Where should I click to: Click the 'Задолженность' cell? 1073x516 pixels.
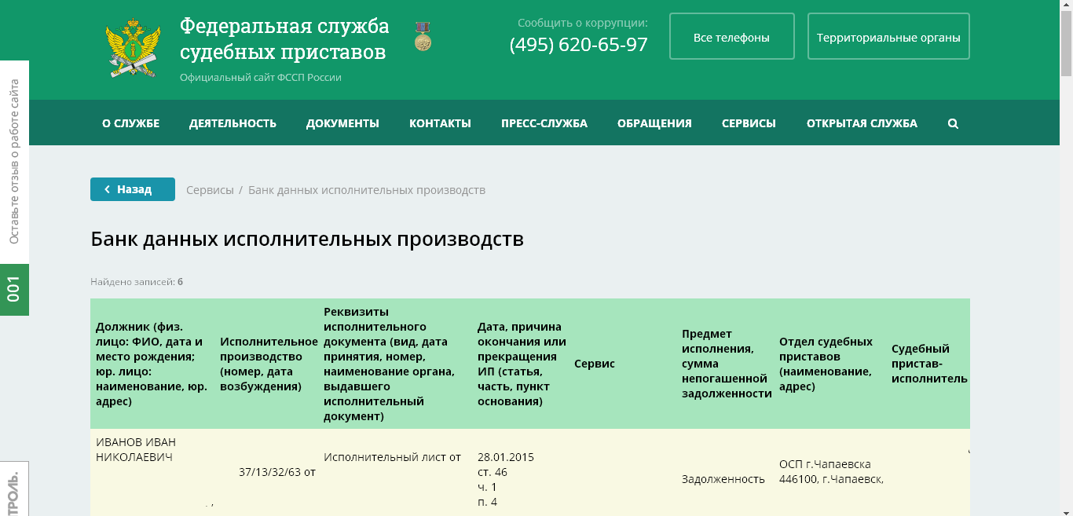(x=723, y=479)
